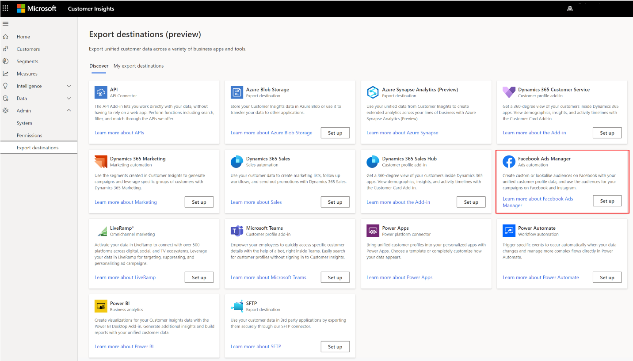Set up Azure Blob Storage export
Image resolution: width=633 pixels, height=361 pixels.
pyautogui.click(x=335, y=133)
